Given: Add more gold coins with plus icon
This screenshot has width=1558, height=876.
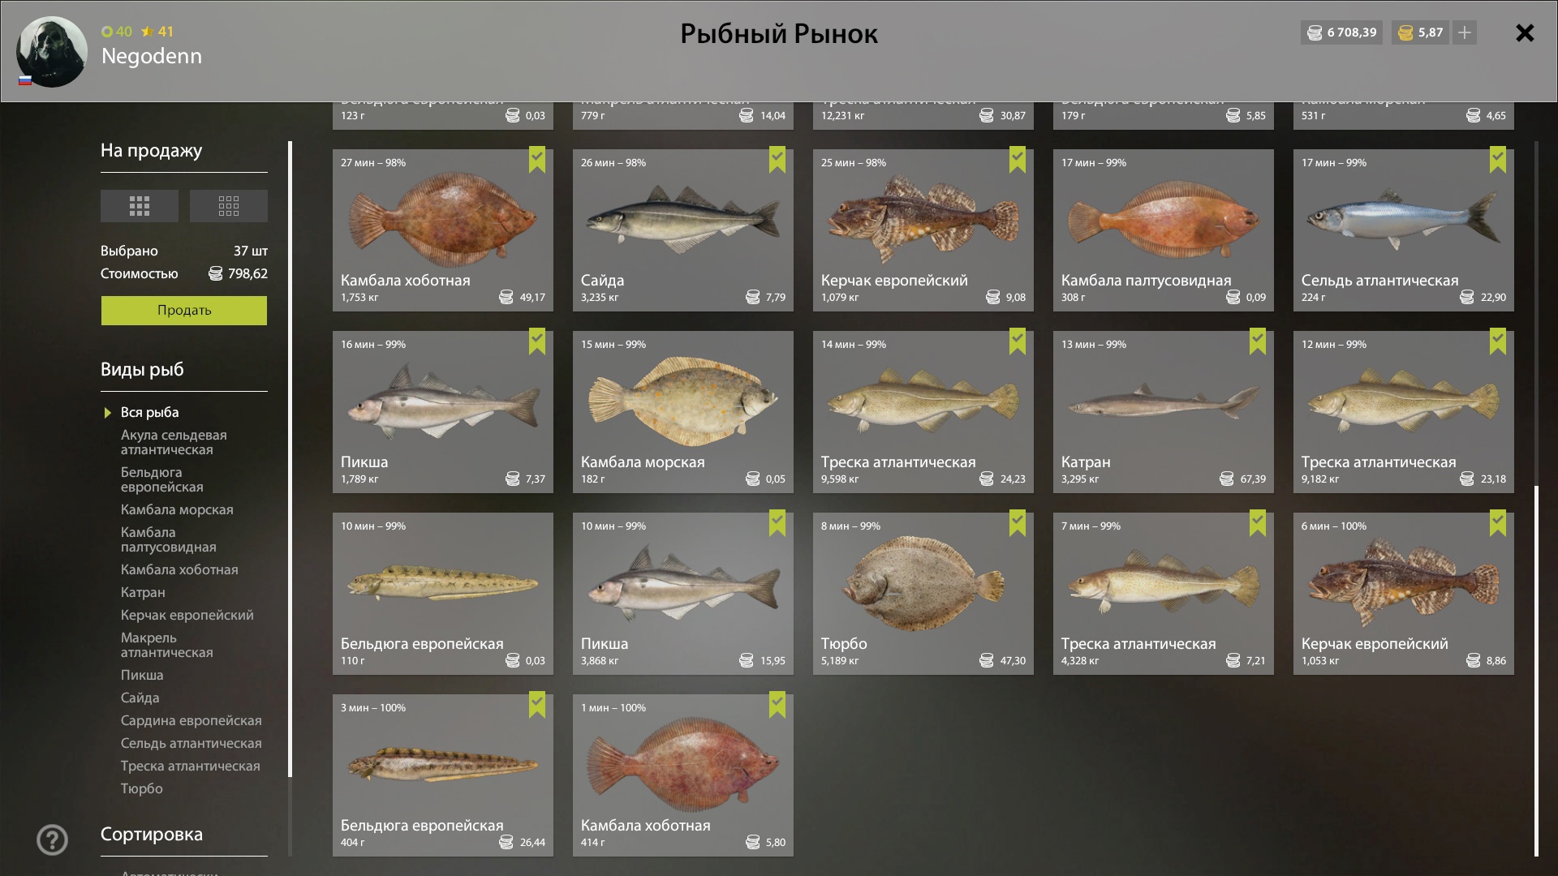Looking at the screenshot, I should pos(1465,32).
